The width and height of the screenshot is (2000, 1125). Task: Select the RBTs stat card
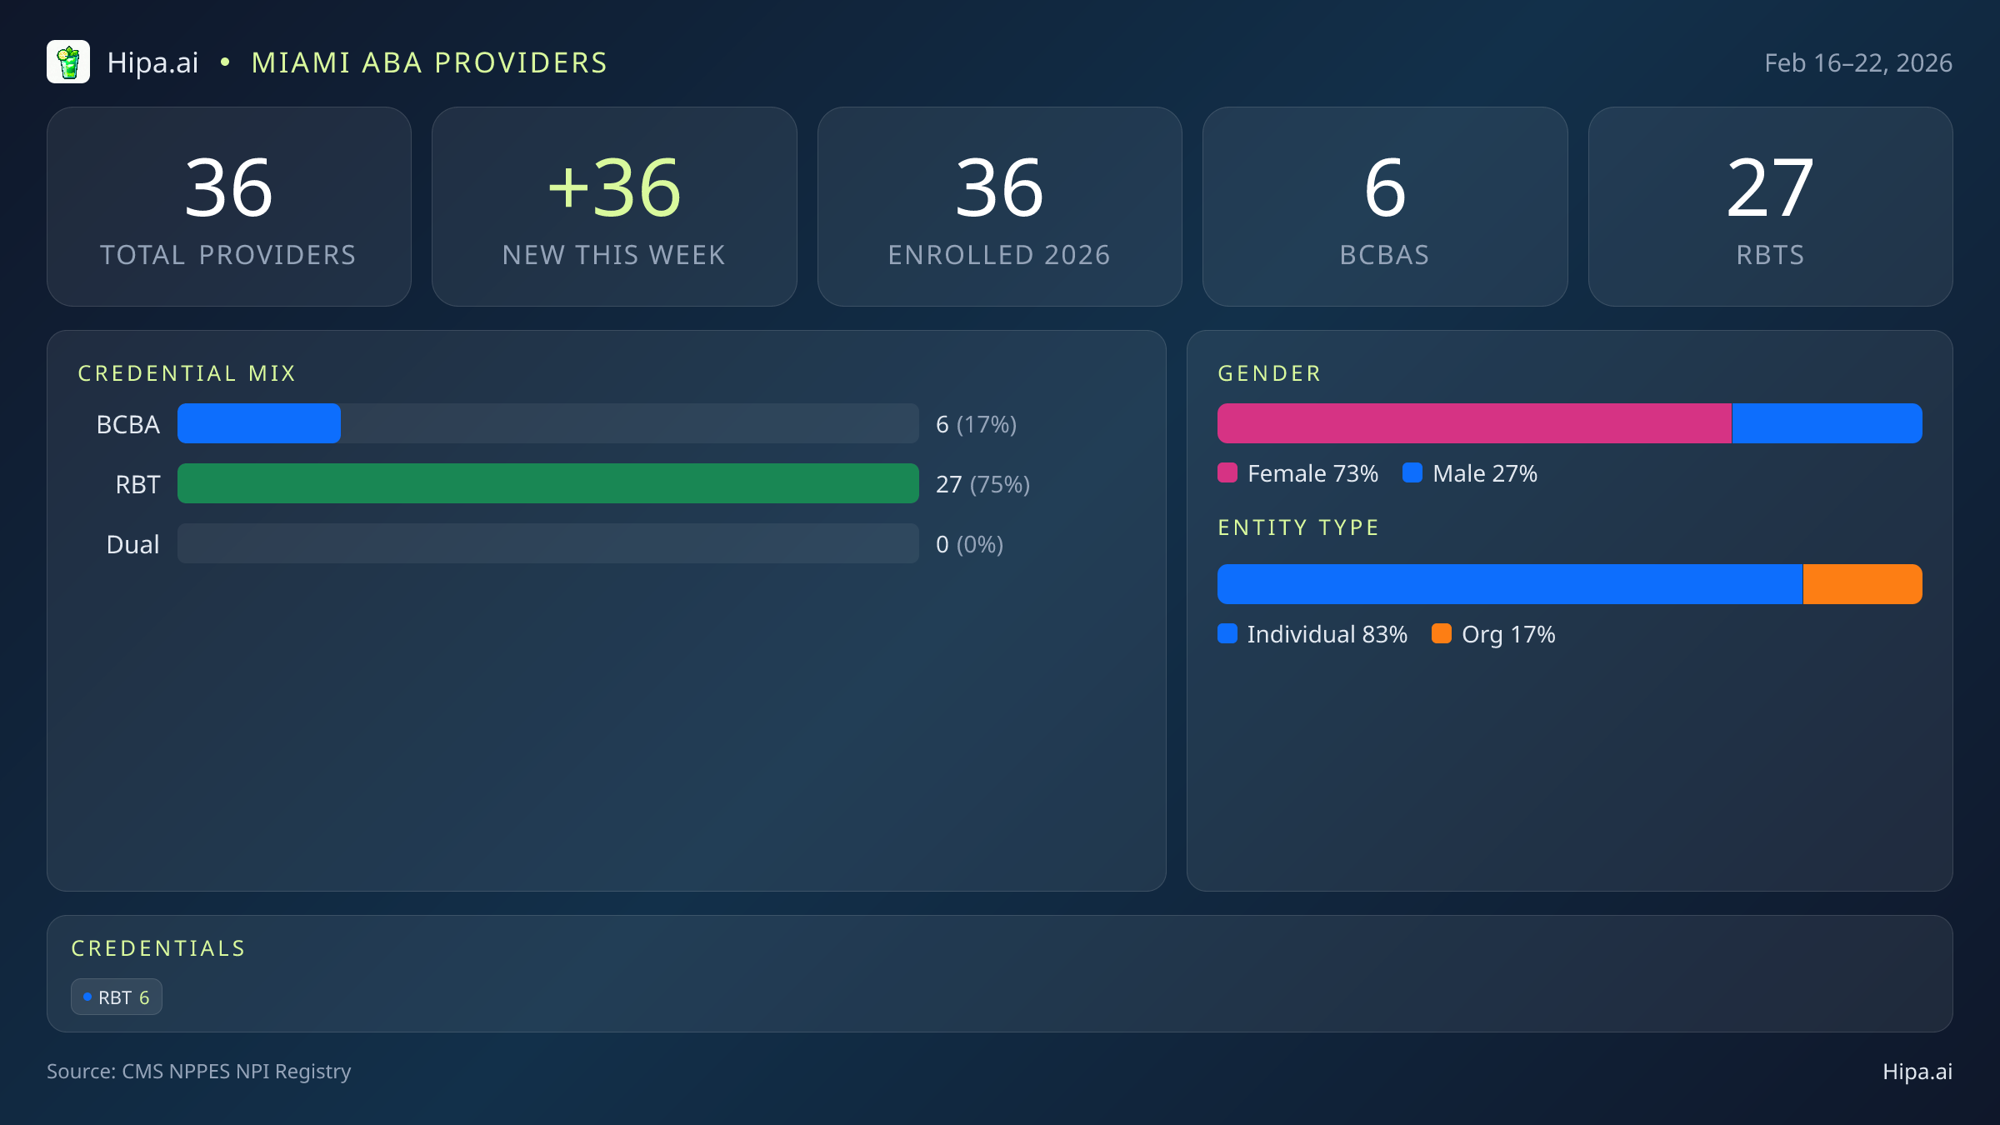(1770, 207)
